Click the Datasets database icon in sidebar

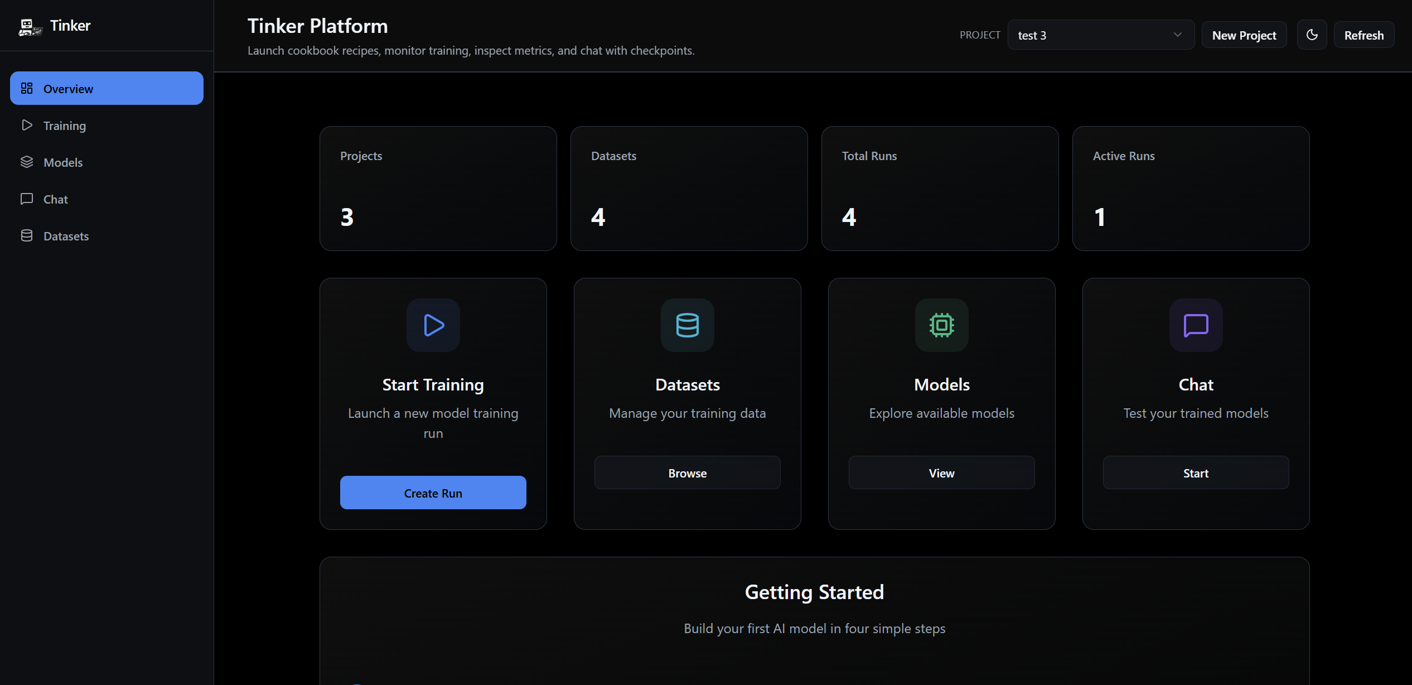coord(27,235)
